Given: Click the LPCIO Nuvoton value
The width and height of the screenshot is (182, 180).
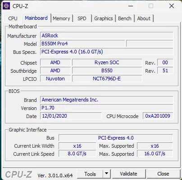Looking at the screenshot, I should point(55,79).
